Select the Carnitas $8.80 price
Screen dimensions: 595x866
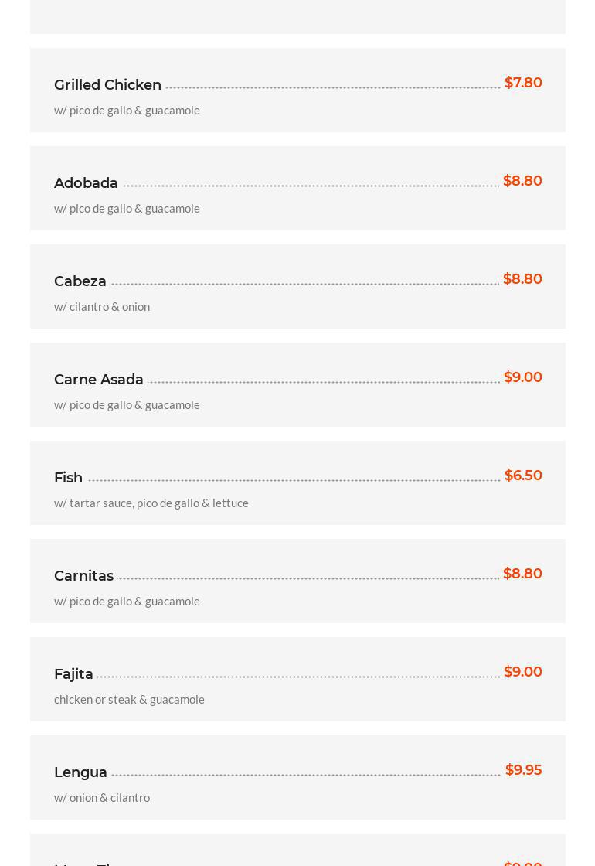tap(522, 574)
